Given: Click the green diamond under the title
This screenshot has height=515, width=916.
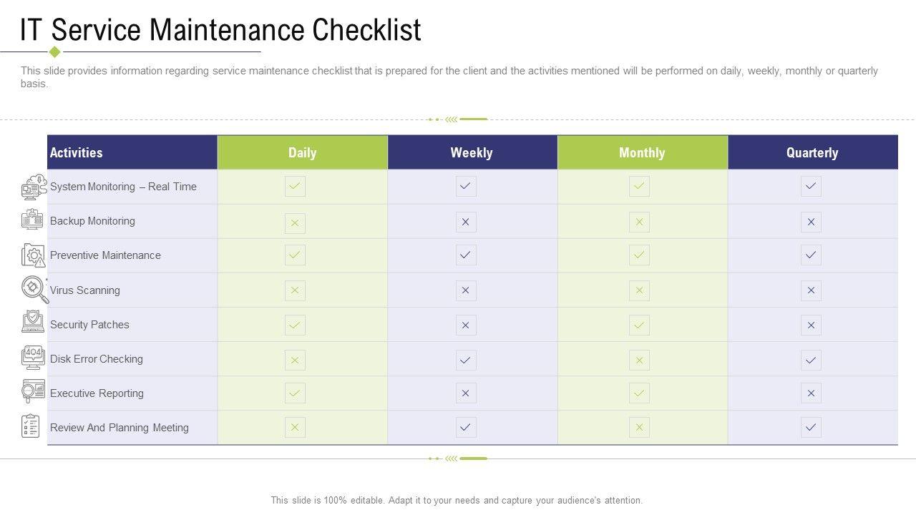Looking at the screenshot, I should 54,51.
